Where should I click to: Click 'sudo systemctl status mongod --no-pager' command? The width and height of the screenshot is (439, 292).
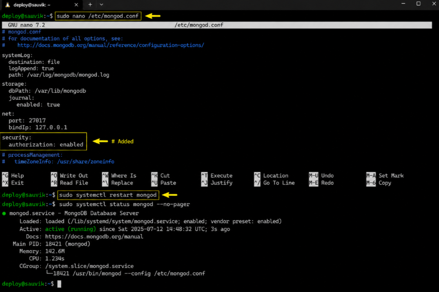(x=124, y=204)
